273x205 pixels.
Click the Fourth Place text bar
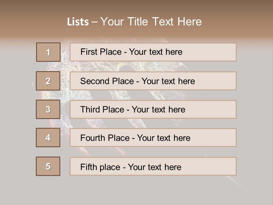153,138
